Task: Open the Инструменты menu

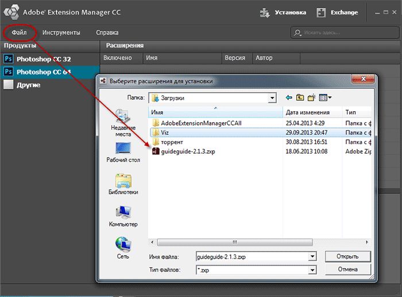Action: click(61, 33)
